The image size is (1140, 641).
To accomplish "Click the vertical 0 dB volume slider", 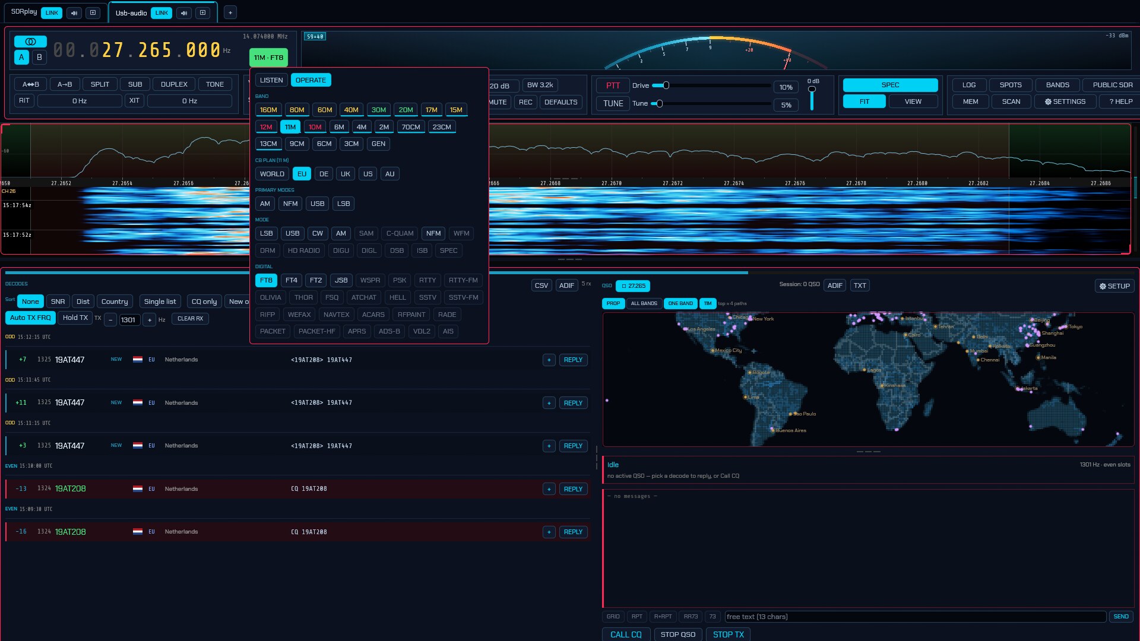I will point(812,98).
